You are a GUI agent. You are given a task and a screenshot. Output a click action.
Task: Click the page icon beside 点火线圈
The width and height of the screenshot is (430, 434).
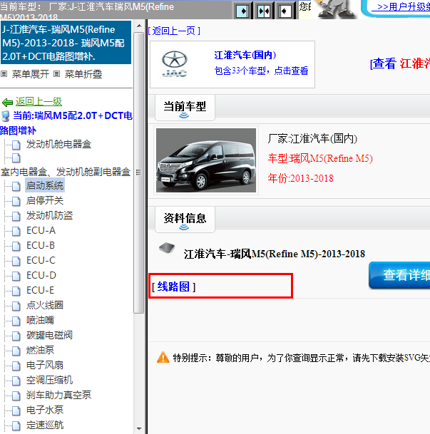pyautogui.click(x=16, y=306)
